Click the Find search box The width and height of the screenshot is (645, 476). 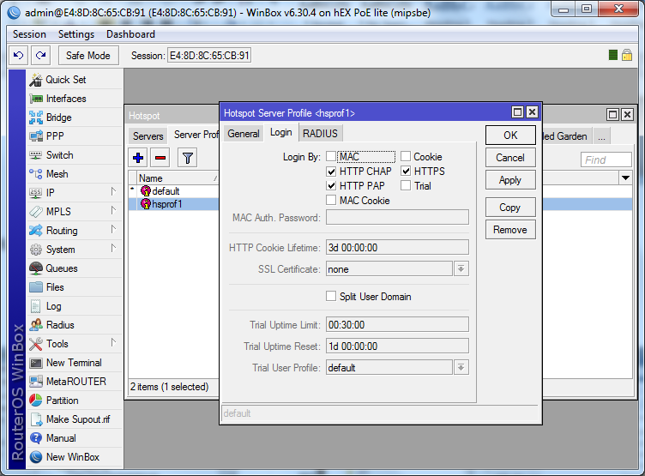coord(606,160)
